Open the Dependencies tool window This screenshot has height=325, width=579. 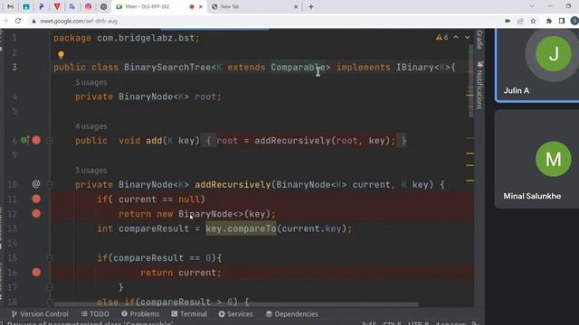(x=291, y=314)
